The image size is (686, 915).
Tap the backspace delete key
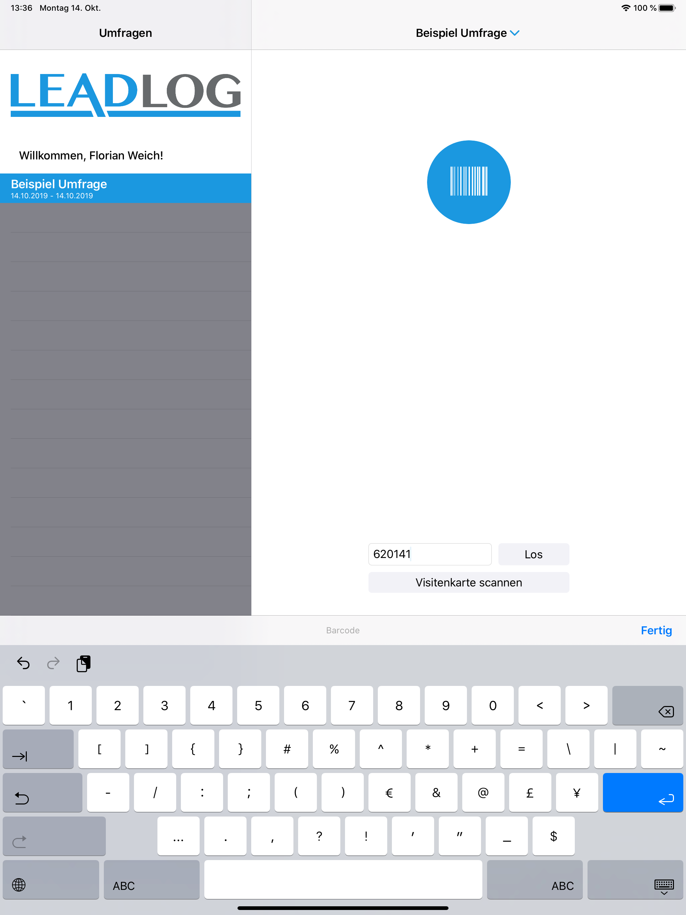coord(647,705)
